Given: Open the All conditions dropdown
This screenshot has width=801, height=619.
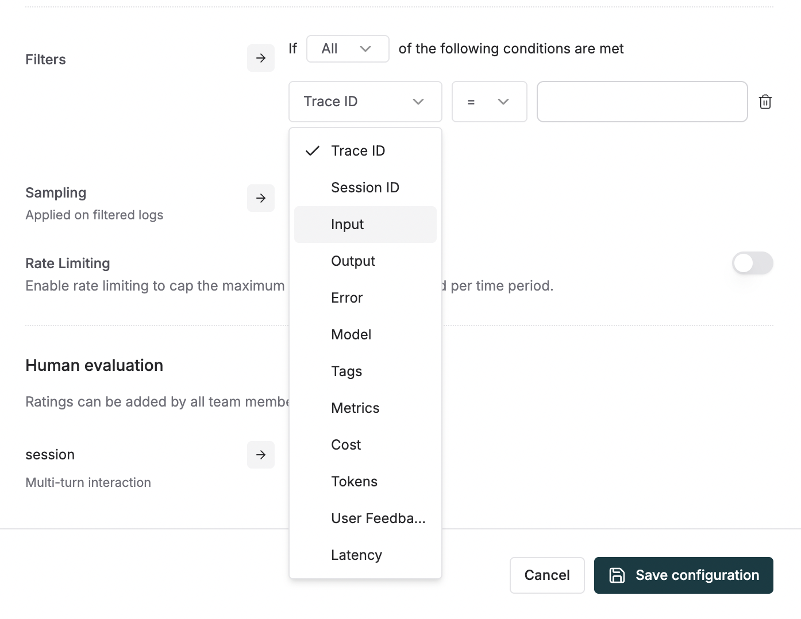Looking at the screenshot, I should pyautogui.click(x=348, y=49).
